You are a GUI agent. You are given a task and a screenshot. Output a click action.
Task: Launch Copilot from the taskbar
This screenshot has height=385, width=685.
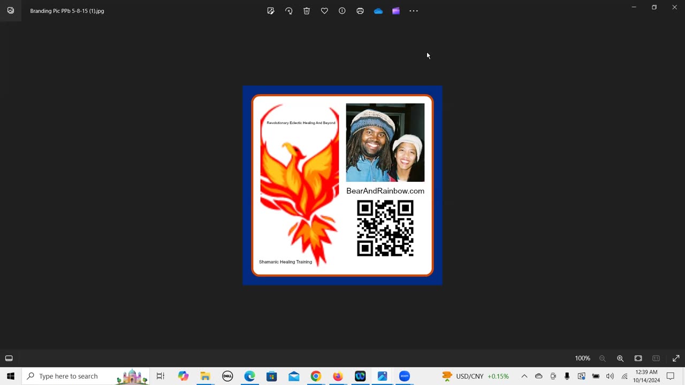tap(184, 376)
